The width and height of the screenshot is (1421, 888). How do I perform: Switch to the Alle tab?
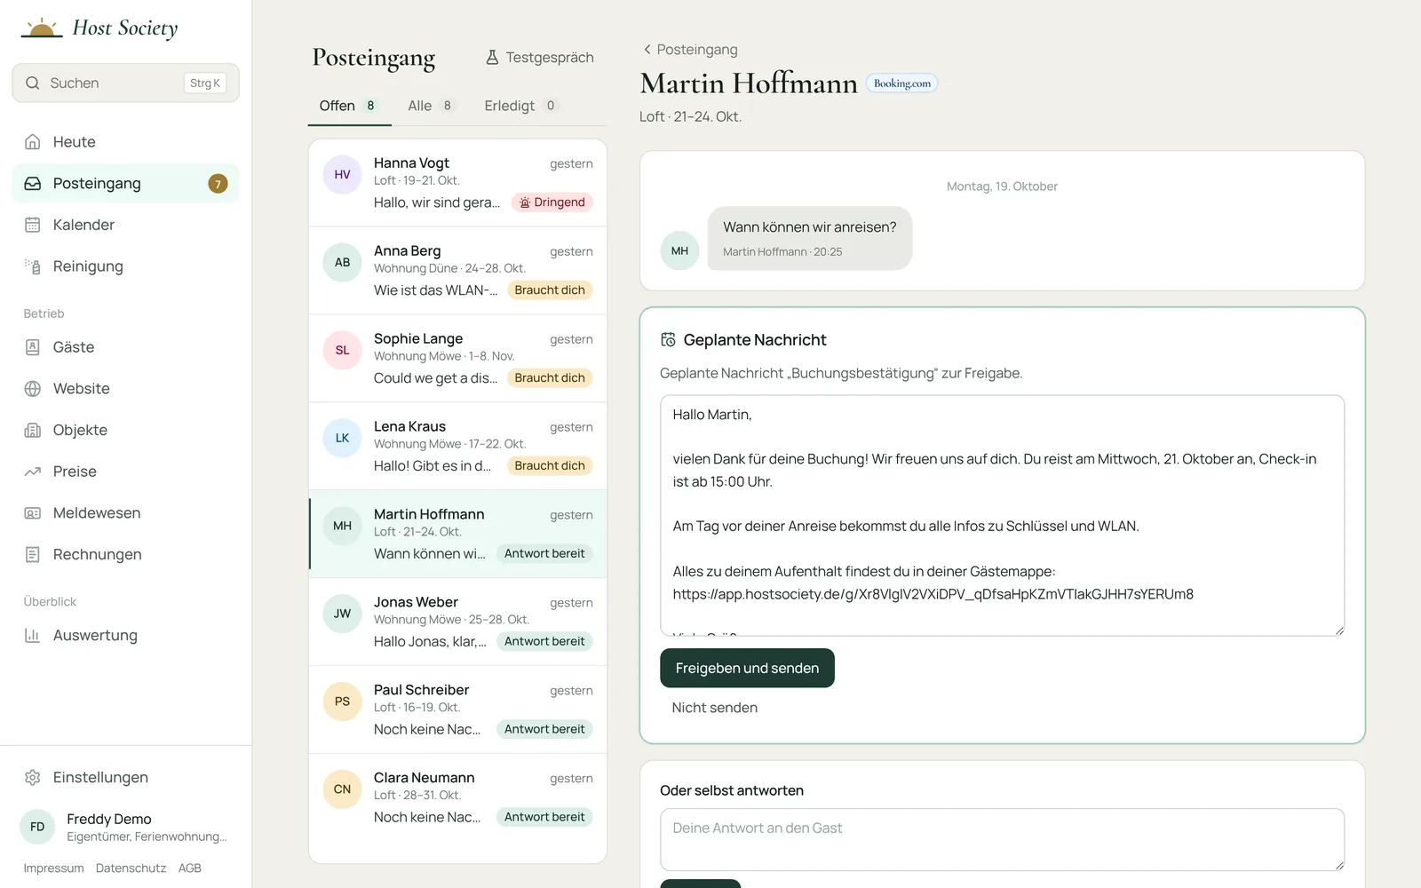pyautogui.click(x=431, y=106)
